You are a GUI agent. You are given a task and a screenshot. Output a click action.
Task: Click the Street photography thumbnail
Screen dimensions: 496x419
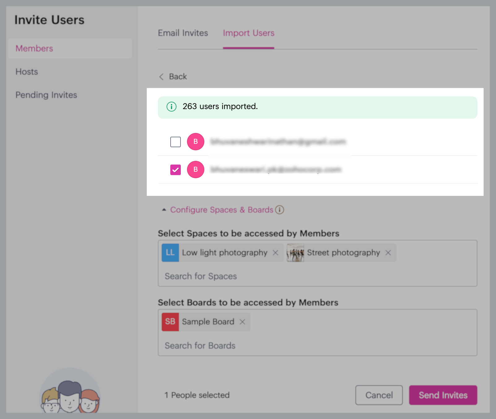(x=295, y=253)
